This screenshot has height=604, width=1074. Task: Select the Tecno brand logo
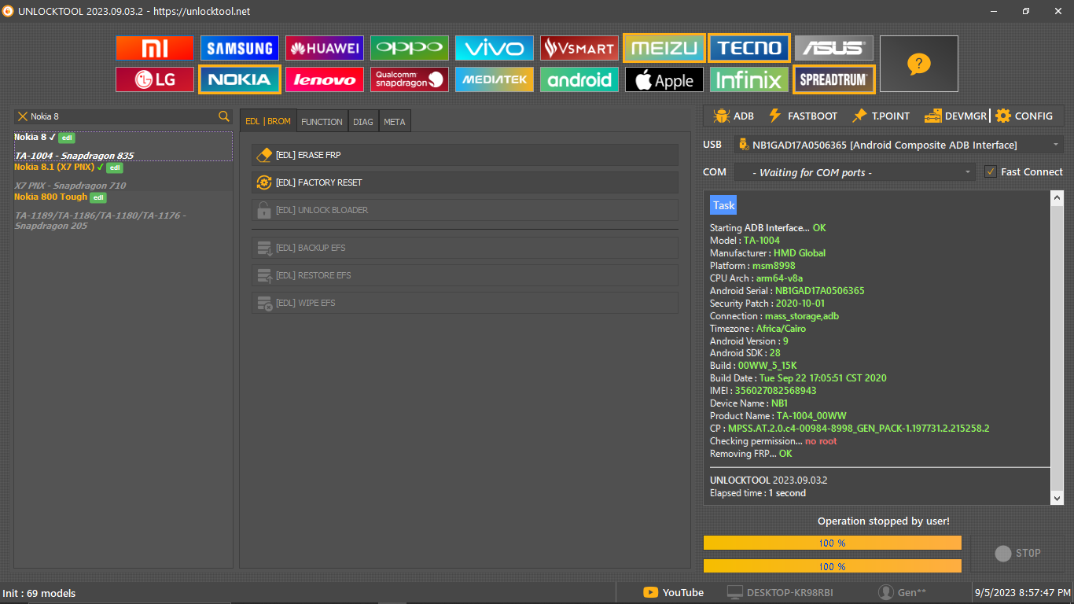748,48
